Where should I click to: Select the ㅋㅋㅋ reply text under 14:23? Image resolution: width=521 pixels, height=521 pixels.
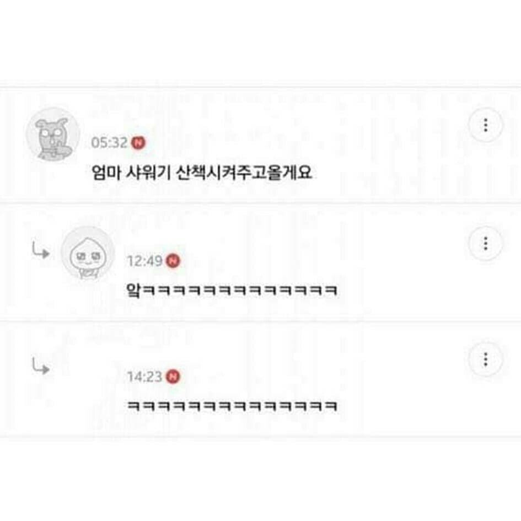pos(232,406)
